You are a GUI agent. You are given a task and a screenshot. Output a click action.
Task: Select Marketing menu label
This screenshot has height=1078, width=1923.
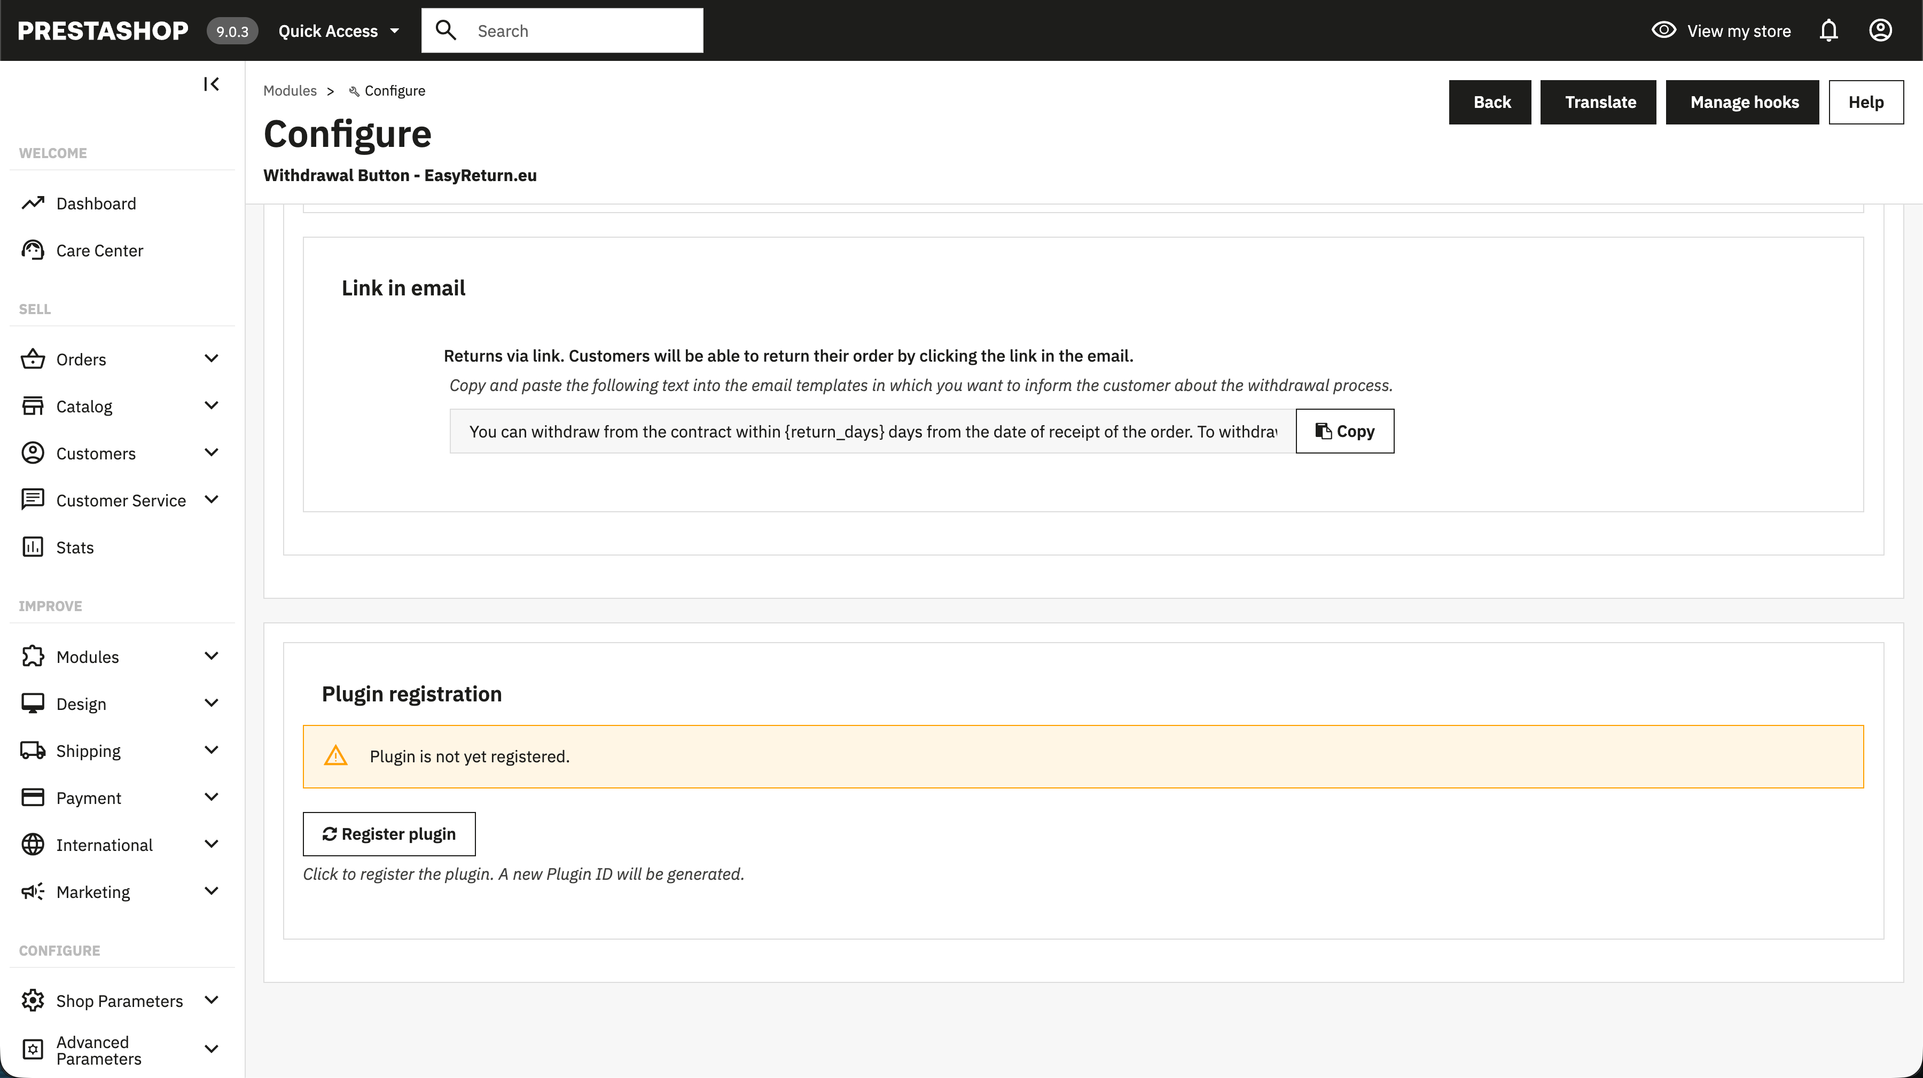[92, 892]
